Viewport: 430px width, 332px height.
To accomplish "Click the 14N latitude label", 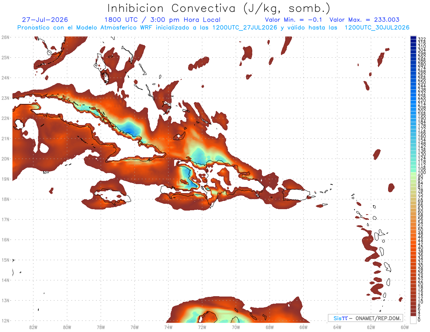I will 5,280.
